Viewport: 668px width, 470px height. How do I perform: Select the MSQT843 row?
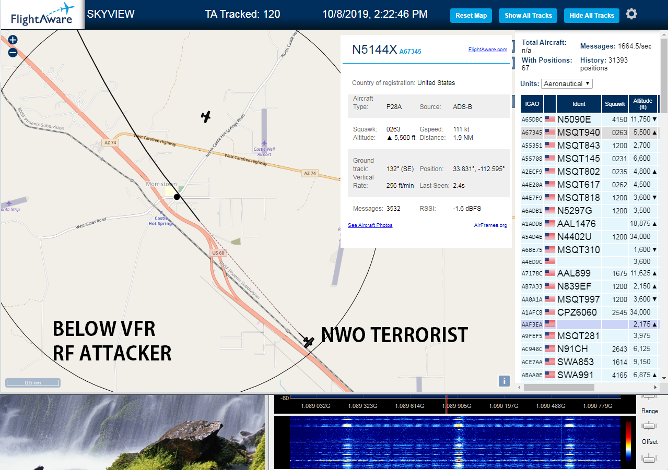click(590, 146)
